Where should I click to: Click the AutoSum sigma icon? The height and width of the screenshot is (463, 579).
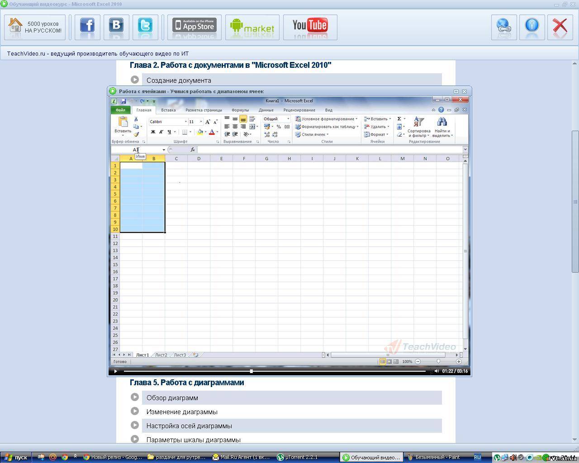399,119
